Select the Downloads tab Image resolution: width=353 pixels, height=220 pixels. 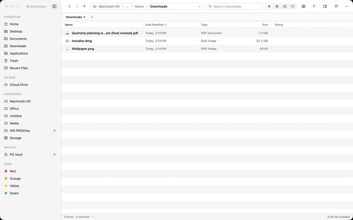75,17
